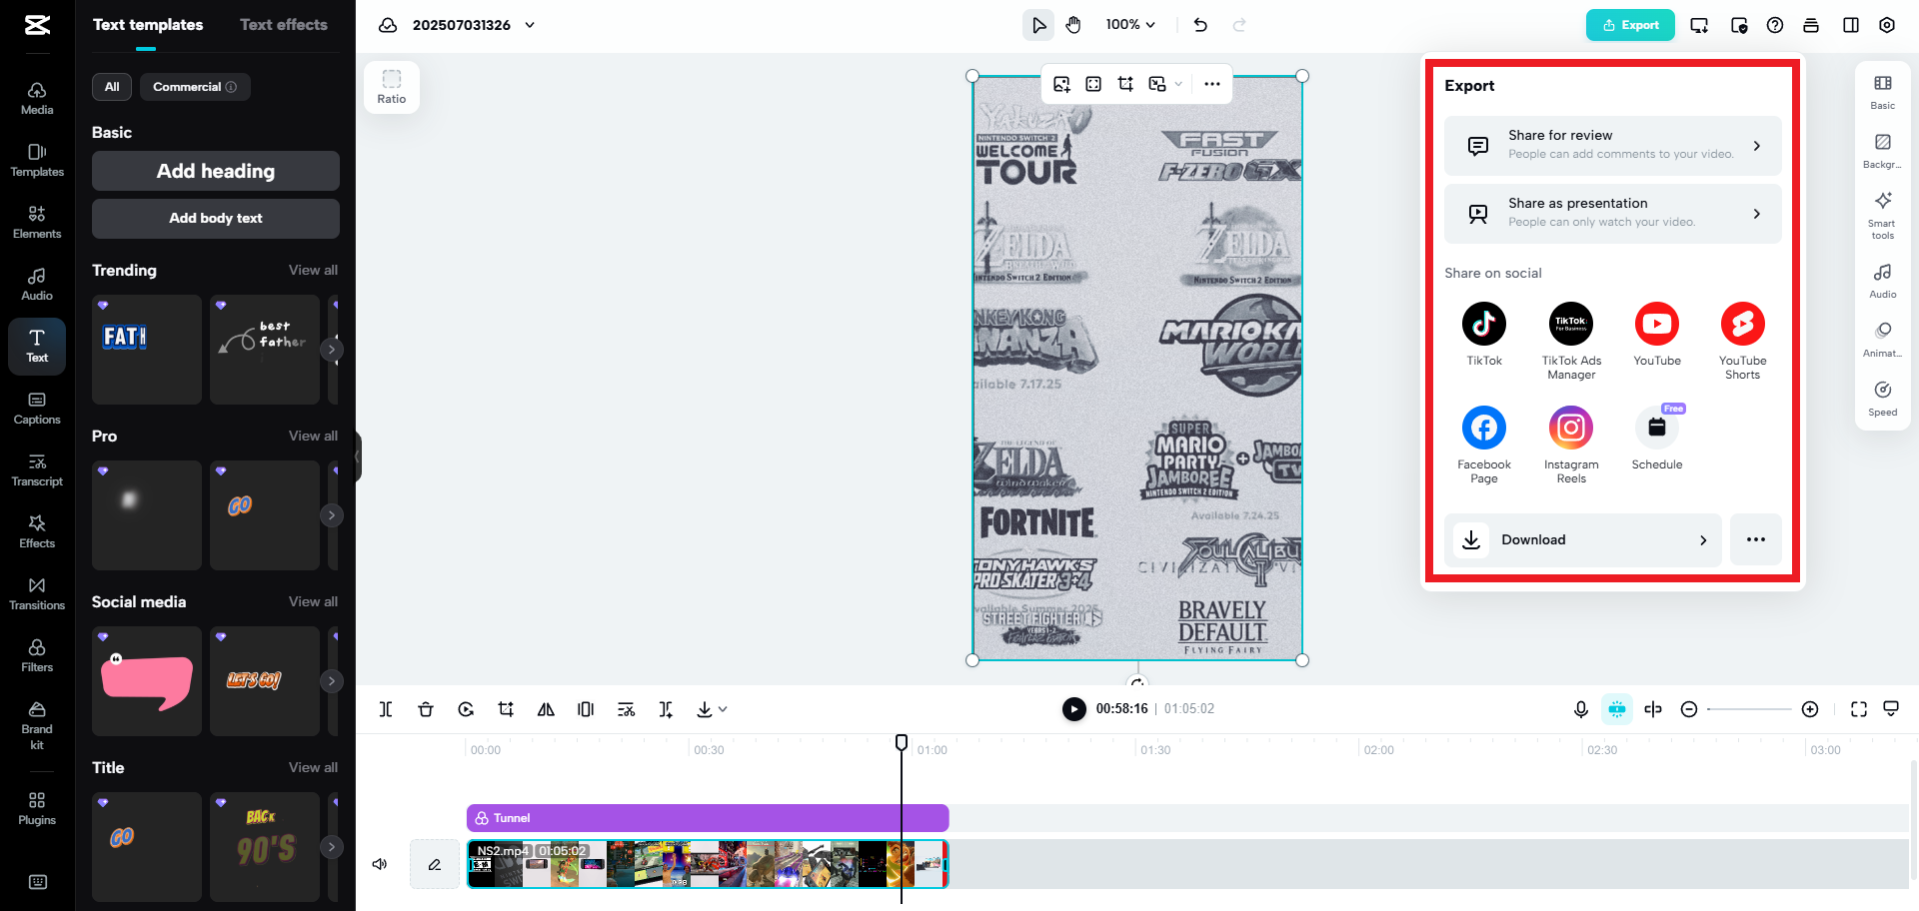Enable the Commercial templates filter

[194, 87]
